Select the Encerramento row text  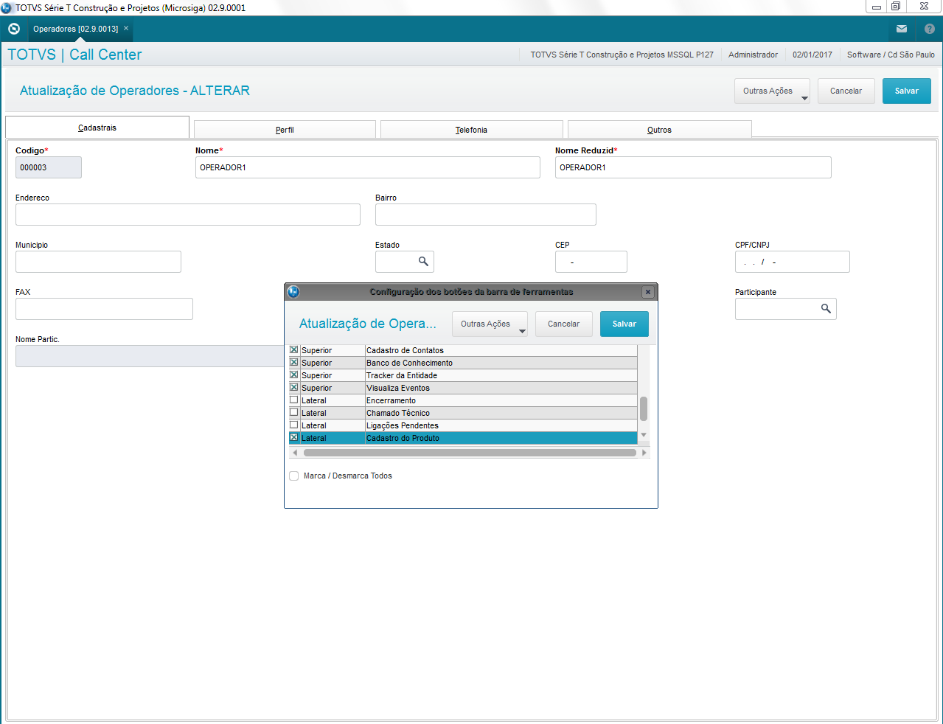pos(391,400)
